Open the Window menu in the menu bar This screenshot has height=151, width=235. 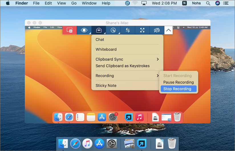pos(89,3)
